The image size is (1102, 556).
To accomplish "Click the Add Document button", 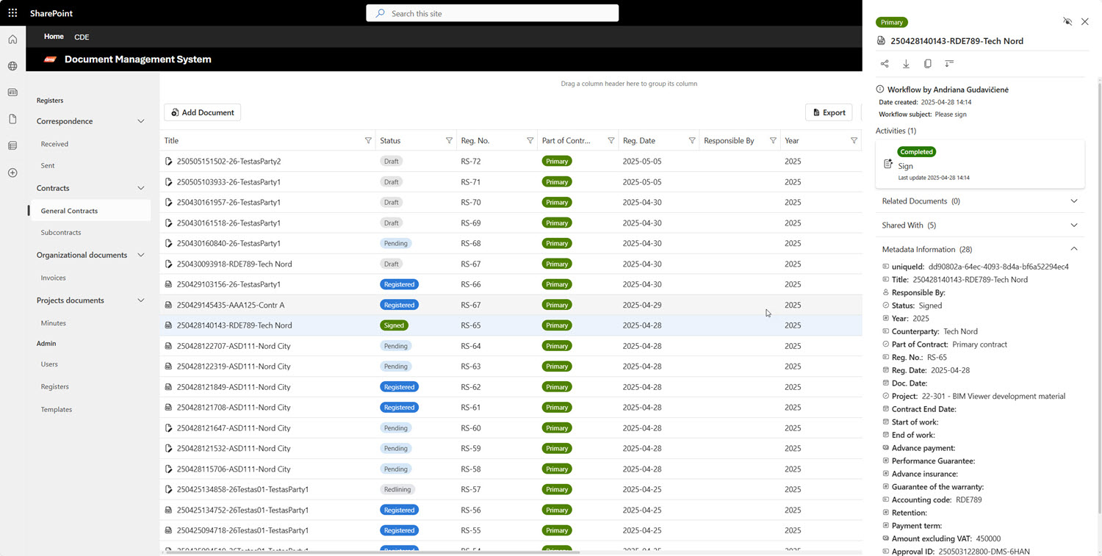I will [202, 112].
